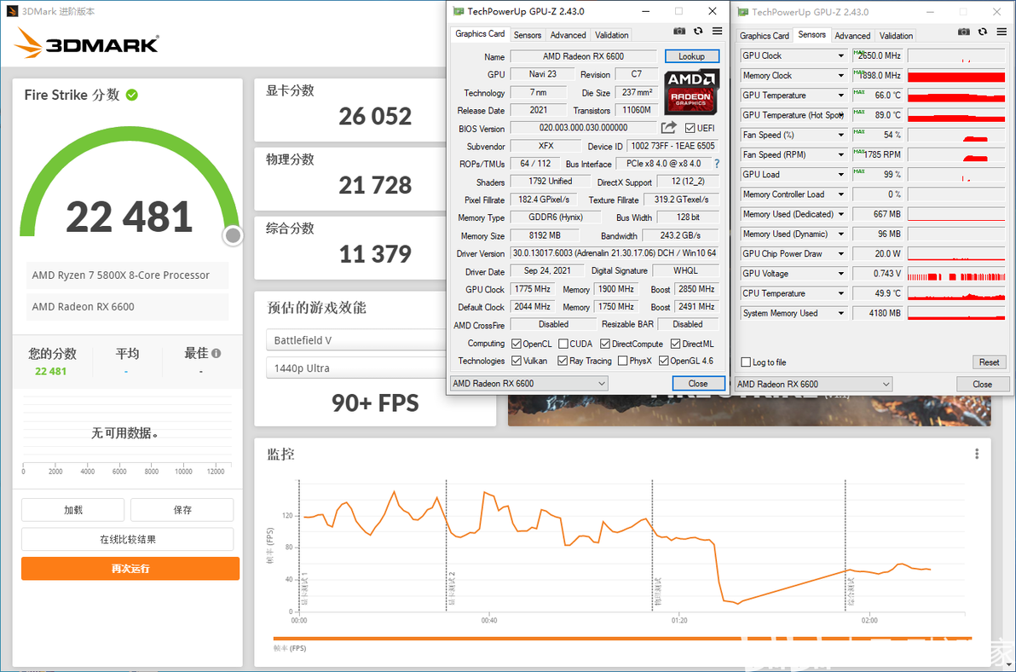Screen dimensions: 1016x672
Task: Toggle the PhysX checkbox
Action: [623, 360]
